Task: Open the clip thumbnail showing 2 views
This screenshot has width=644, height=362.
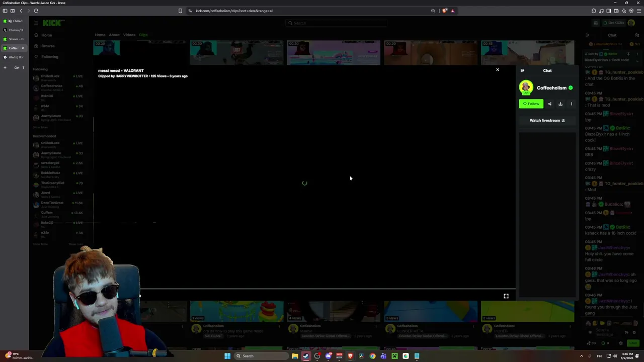Action: coord(527,311)
